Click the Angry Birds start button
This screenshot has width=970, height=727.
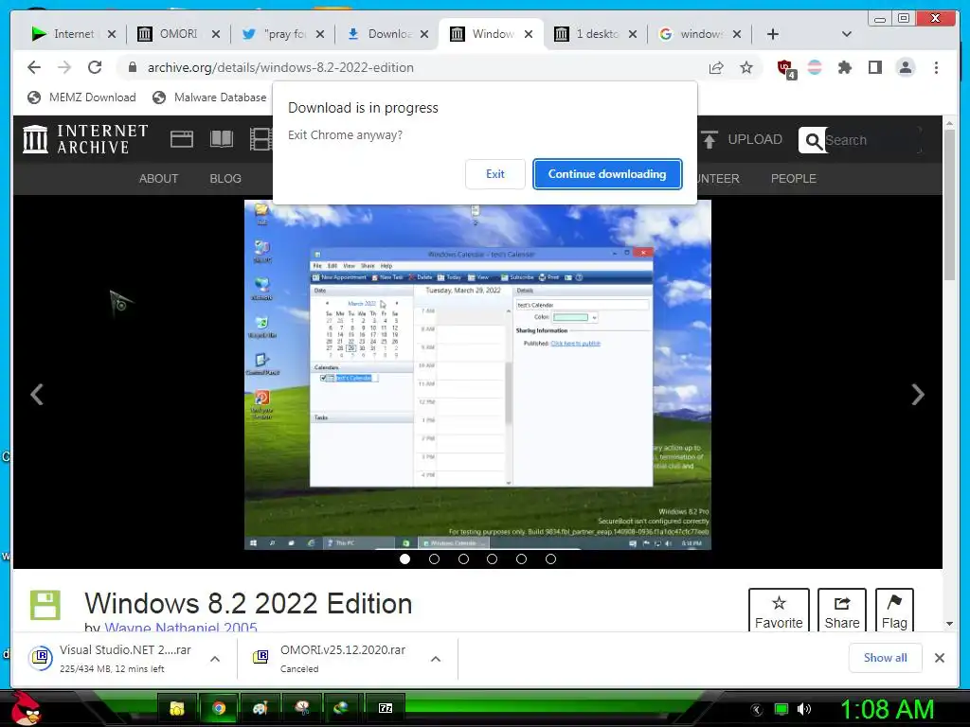pos(27,708)
